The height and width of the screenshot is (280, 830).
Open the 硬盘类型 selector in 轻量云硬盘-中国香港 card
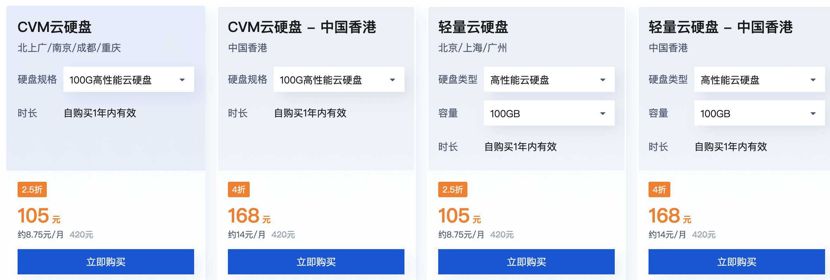[759, 79]
